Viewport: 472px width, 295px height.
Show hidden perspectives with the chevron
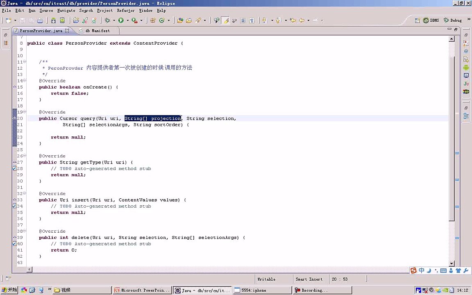(x=469, y=19)
